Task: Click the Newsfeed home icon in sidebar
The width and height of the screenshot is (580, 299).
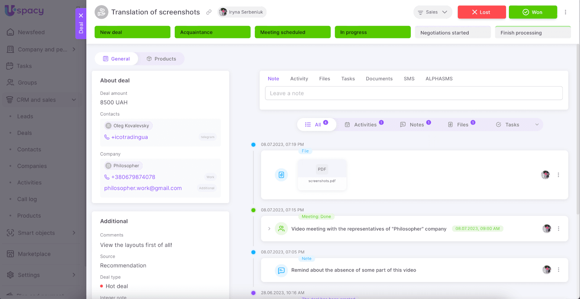Action: pyautogui.click(x=11, y=32)
